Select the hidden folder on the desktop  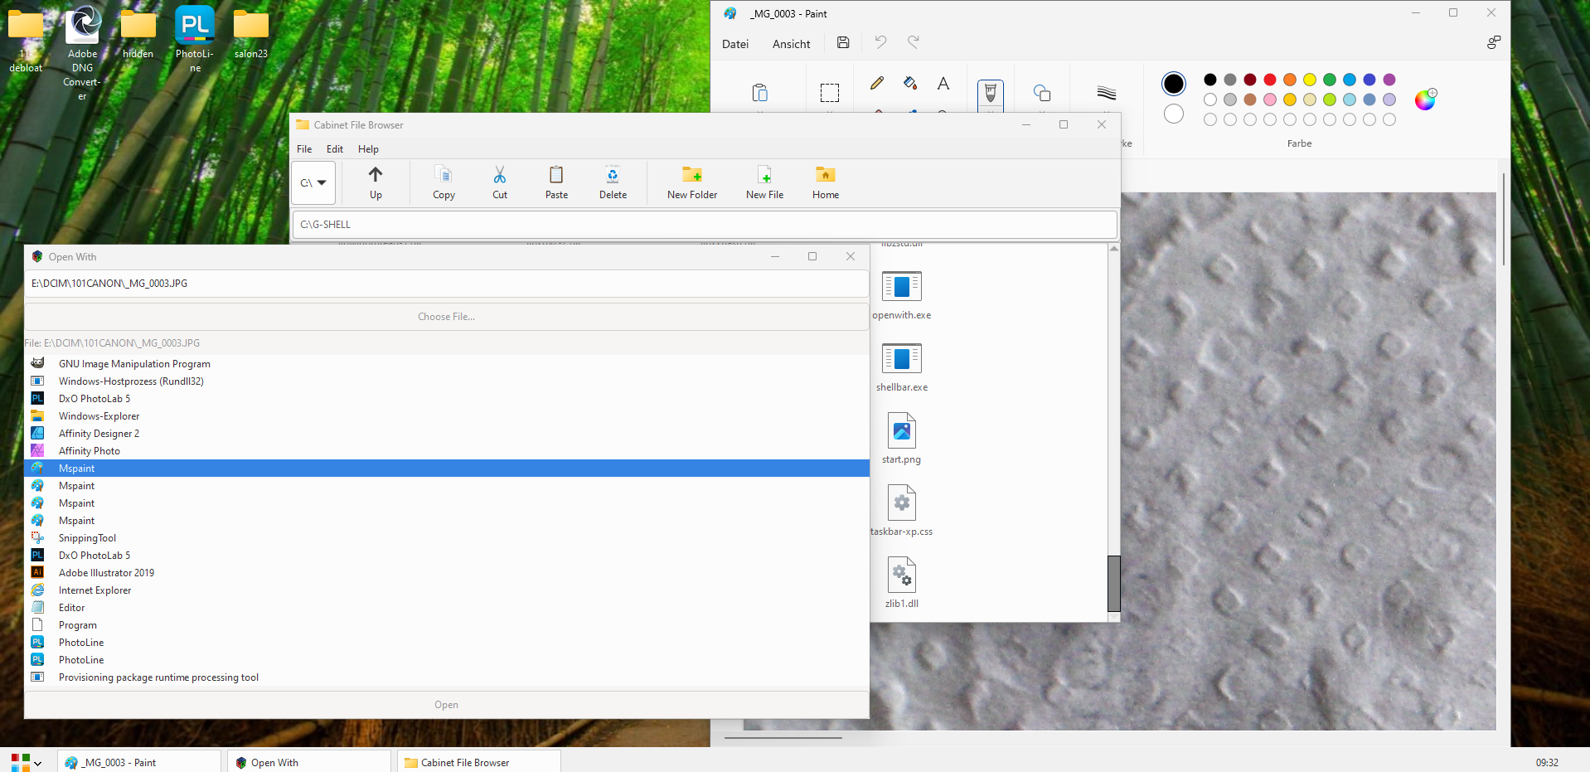138,33
